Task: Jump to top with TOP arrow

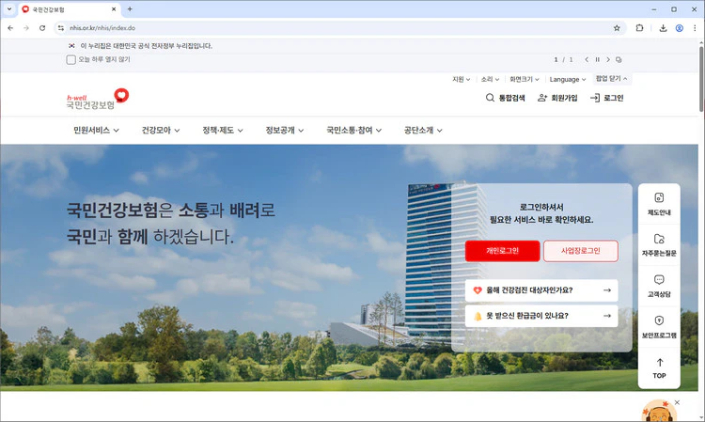Action: point(659,363)
